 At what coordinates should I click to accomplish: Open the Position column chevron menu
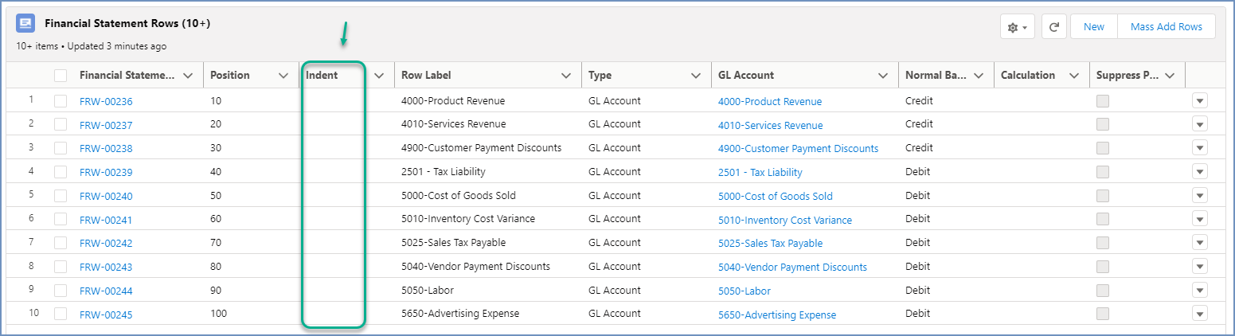283,76
